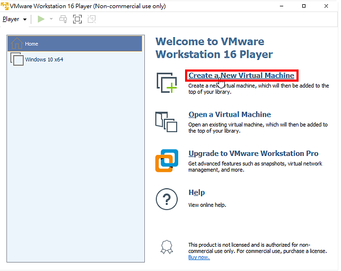Click the Workstation Pro orange-blue logo icon
Image resolution: width=341 pixels, height=271 pixels.
click(167, 161)
